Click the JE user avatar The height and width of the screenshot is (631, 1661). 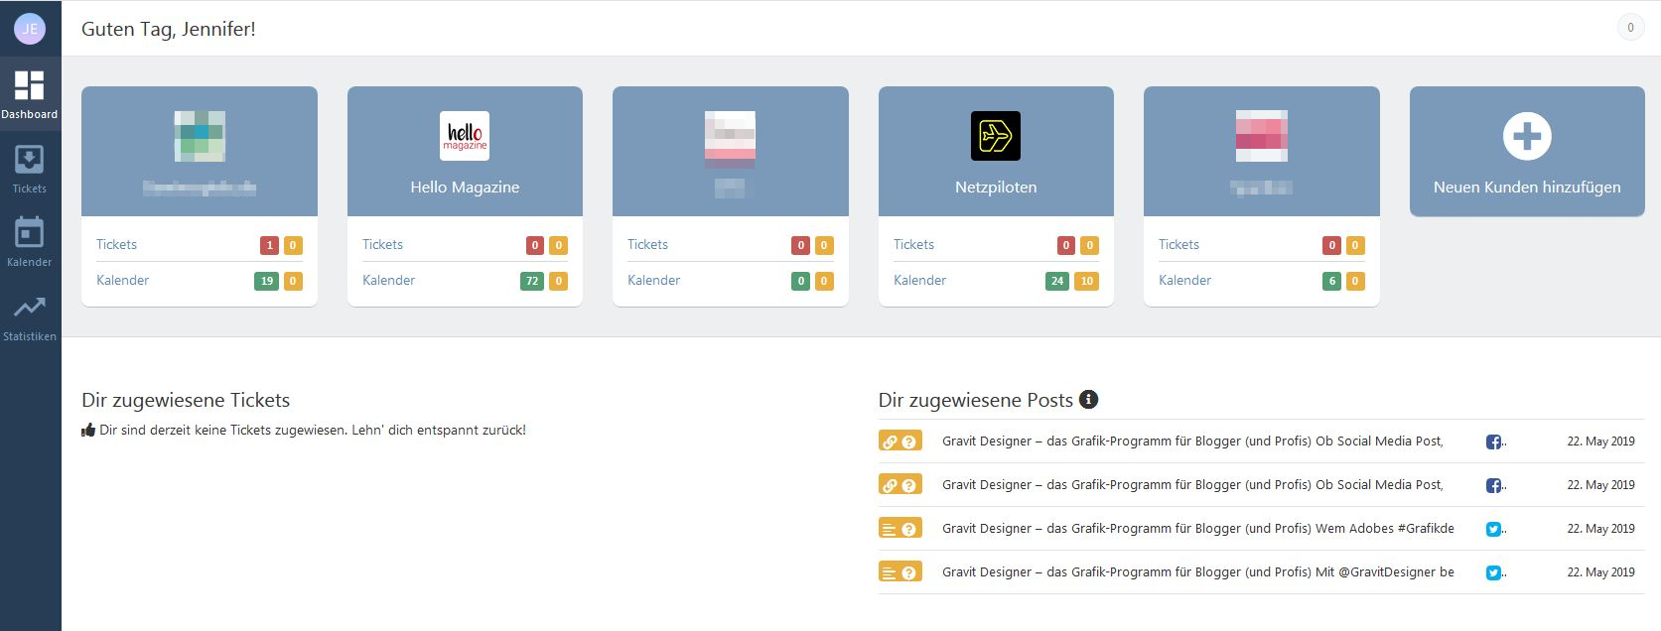coord(30,29)
